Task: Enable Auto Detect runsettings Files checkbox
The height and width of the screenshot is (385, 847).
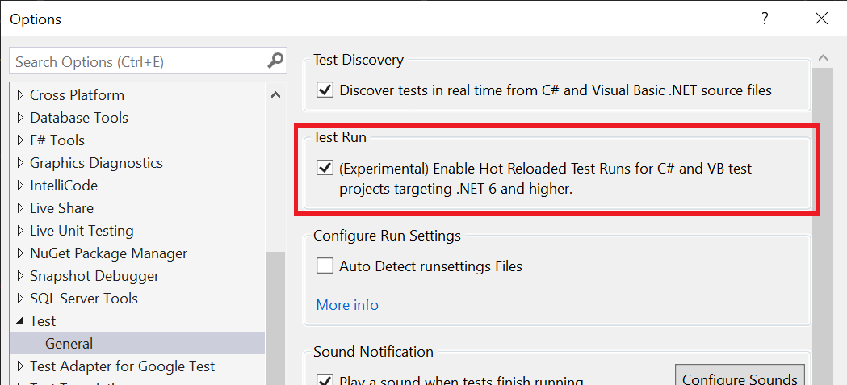Action: [x=325, y=266]
